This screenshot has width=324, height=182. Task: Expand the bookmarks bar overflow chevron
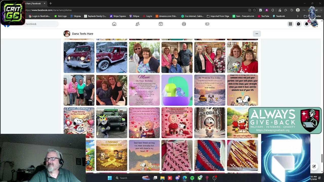(x=298, y=16)
